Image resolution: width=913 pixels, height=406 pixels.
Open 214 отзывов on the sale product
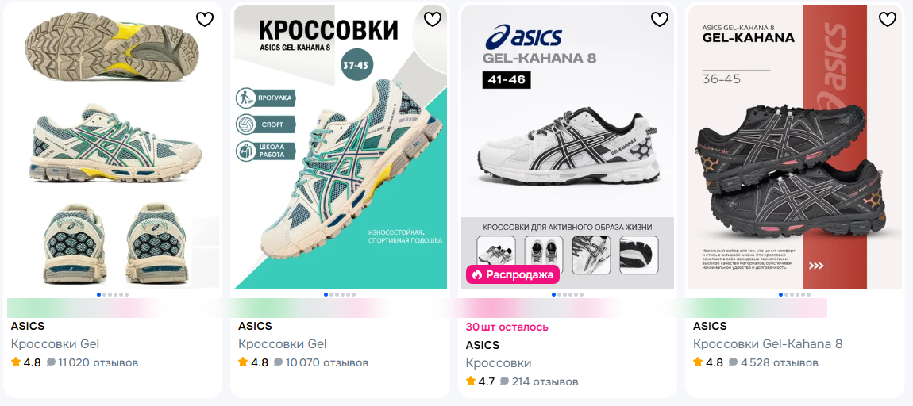click(545, 382)
